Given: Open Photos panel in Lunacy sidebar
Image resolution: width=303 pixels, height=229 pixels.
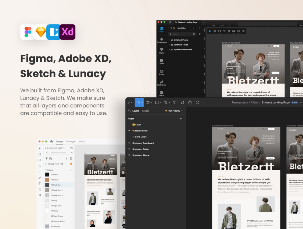Looking at the screenshot, I should pos(162,72).
